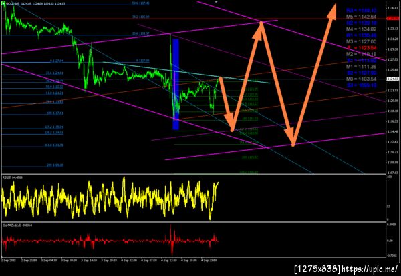Screen dimensions: 401x276
Task: Click pivot label 'M2 = 1119.18'
Action: 361,54
